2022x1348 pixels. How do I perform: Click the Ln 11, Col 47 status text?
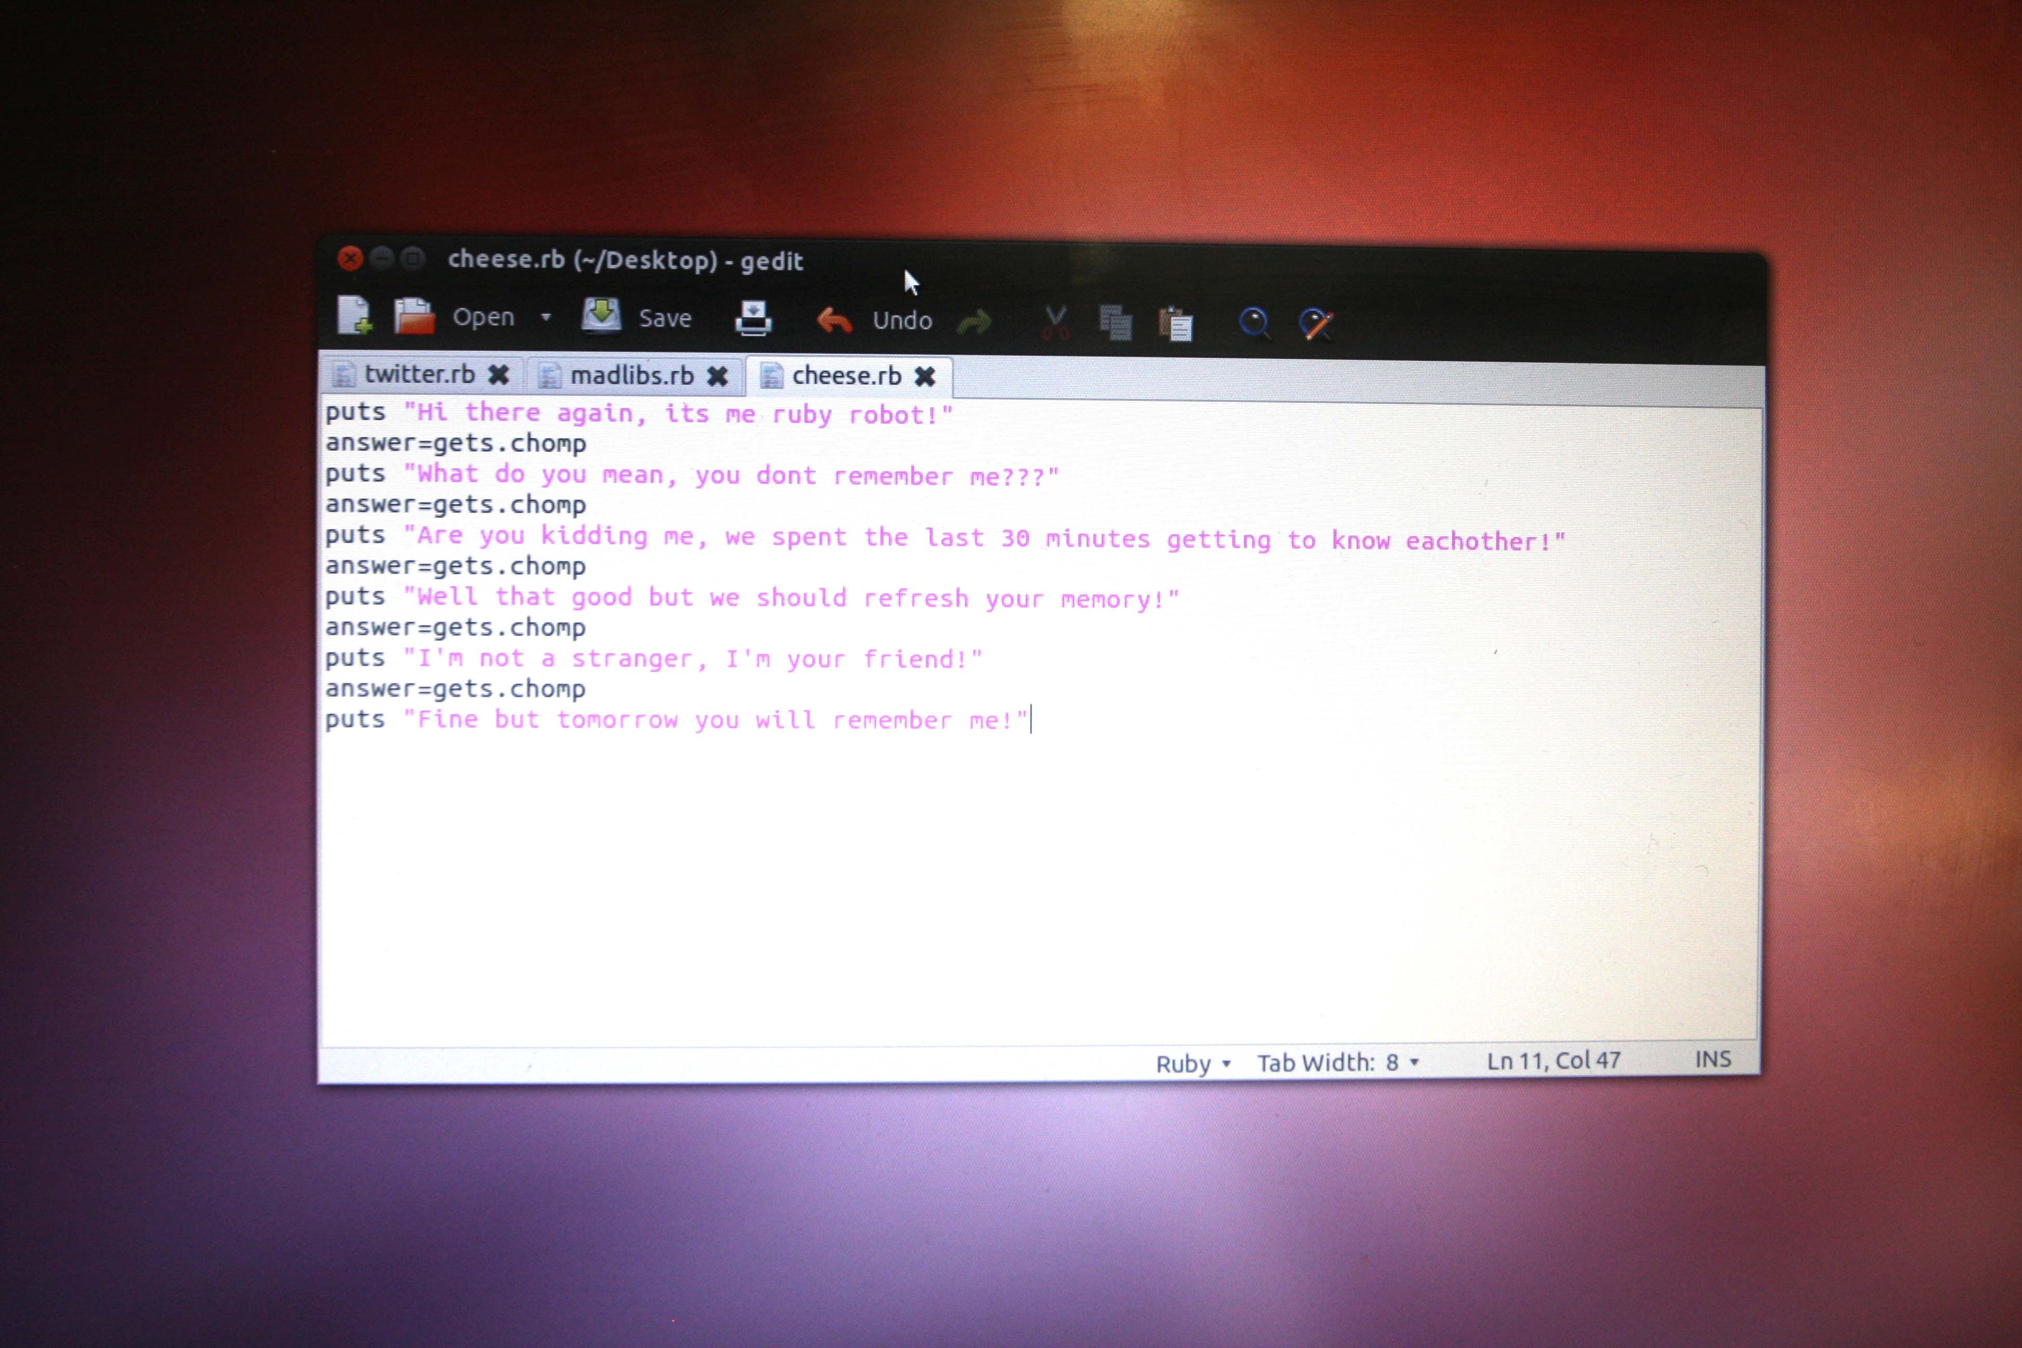(1553, 1061)
